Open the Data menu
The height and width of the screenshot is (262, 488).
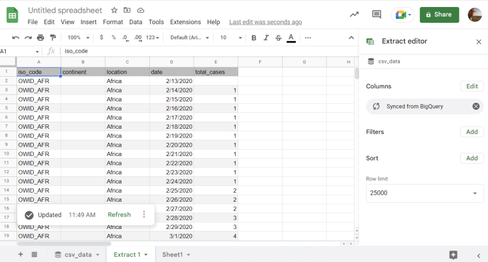[x=136, y=22]
